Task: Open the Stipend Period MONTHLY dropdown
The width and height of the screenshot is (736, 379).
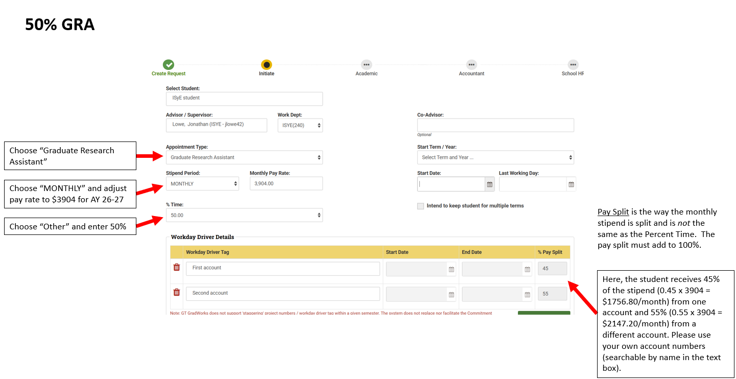Action: tap(202, 183)
